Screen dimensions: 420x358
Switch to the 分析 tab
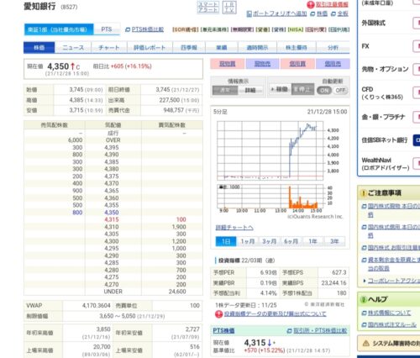click(x=333, y=48)
